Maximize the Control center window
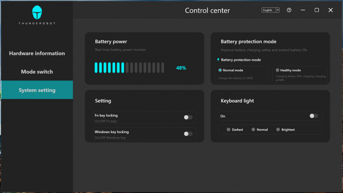Screen dimensions: 343x193 [317, 10]
